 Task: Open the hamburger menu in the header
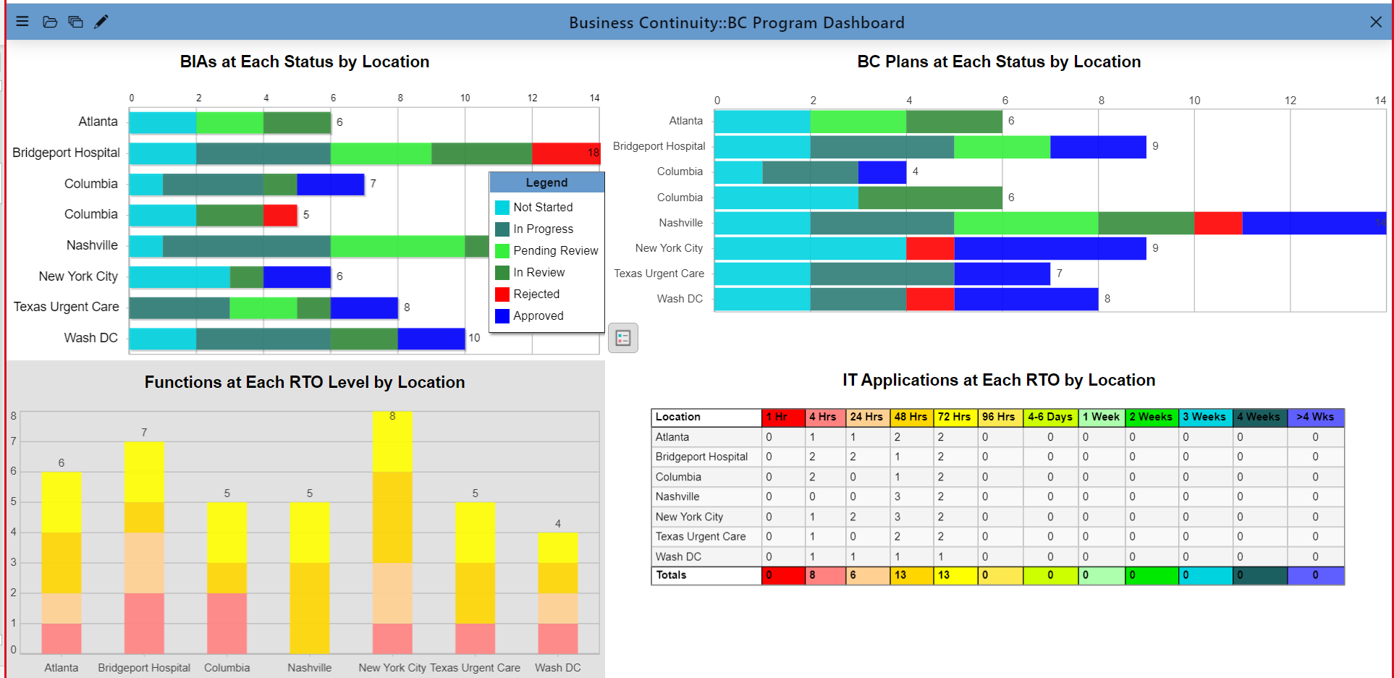[22, 22]
